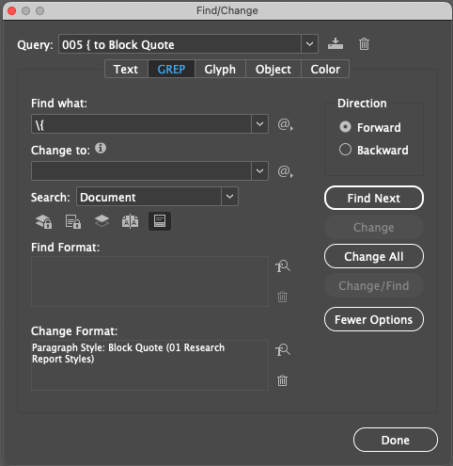Select the Backward direction radio button
The image size is (453, 466).
coord(345,150)
